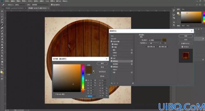
Task: Open the Filter (滤镜) menu
Action: (x=42, y=1)
